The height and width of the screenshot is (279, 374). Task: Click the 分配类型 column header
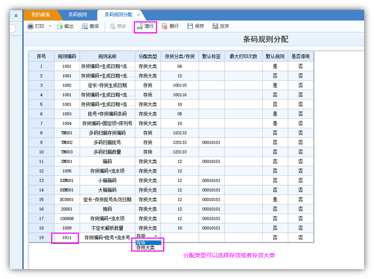click(148, 56)
